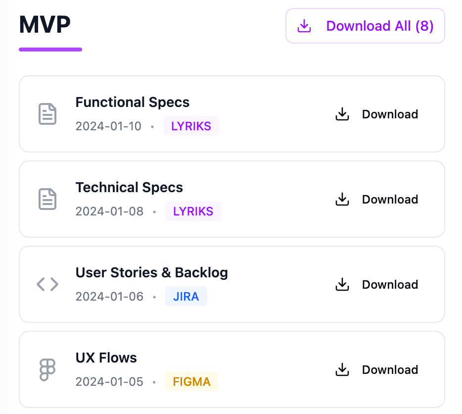Download the Technical Specs file
The width and height of the screenshot is (462, 414).
point(377,200)
